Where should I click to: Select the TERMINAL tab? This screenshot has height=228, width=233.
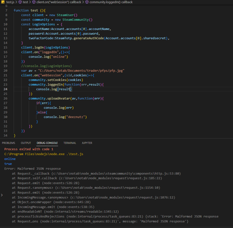pos(70,143)
